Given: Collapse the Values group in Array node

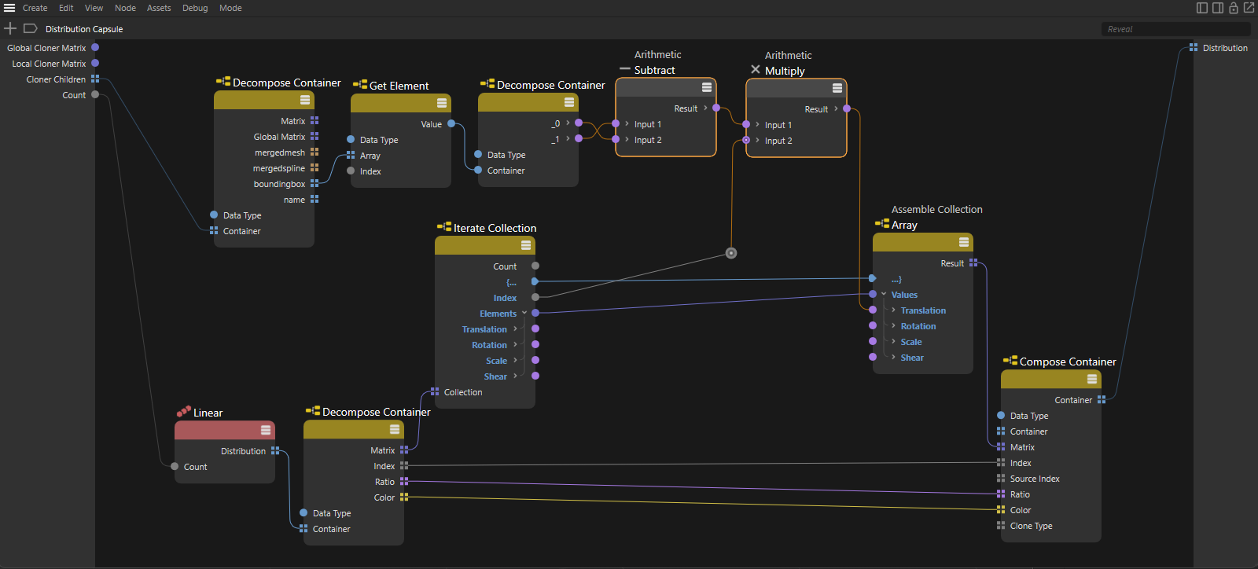Looking at the screenshot, I should [884, 295].
